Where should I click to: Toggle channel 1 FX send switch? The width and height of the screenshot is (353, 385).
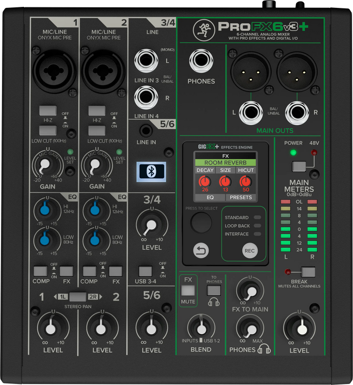[x=66, y=271]
